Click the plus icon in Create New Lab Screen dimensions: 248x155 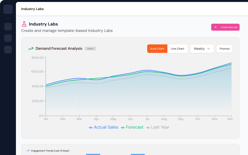215,27
